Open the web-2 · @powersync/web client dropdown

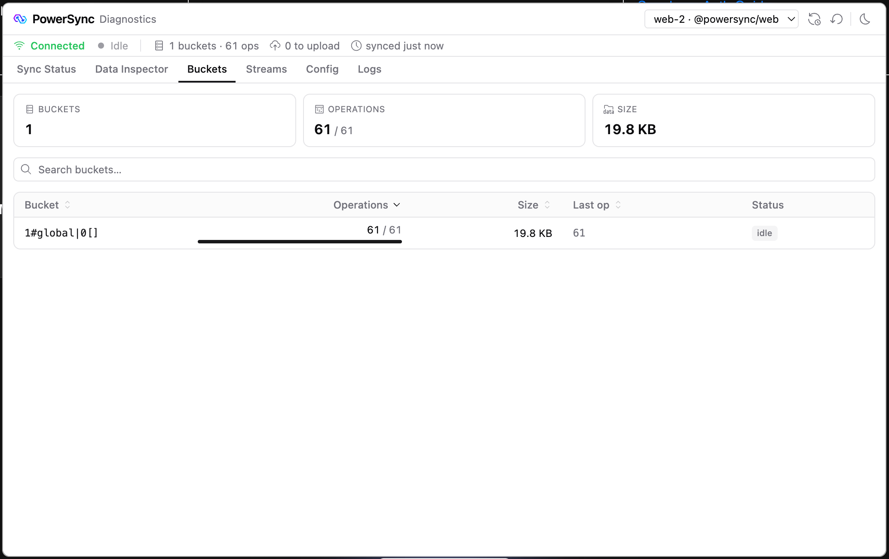[721, 19]
